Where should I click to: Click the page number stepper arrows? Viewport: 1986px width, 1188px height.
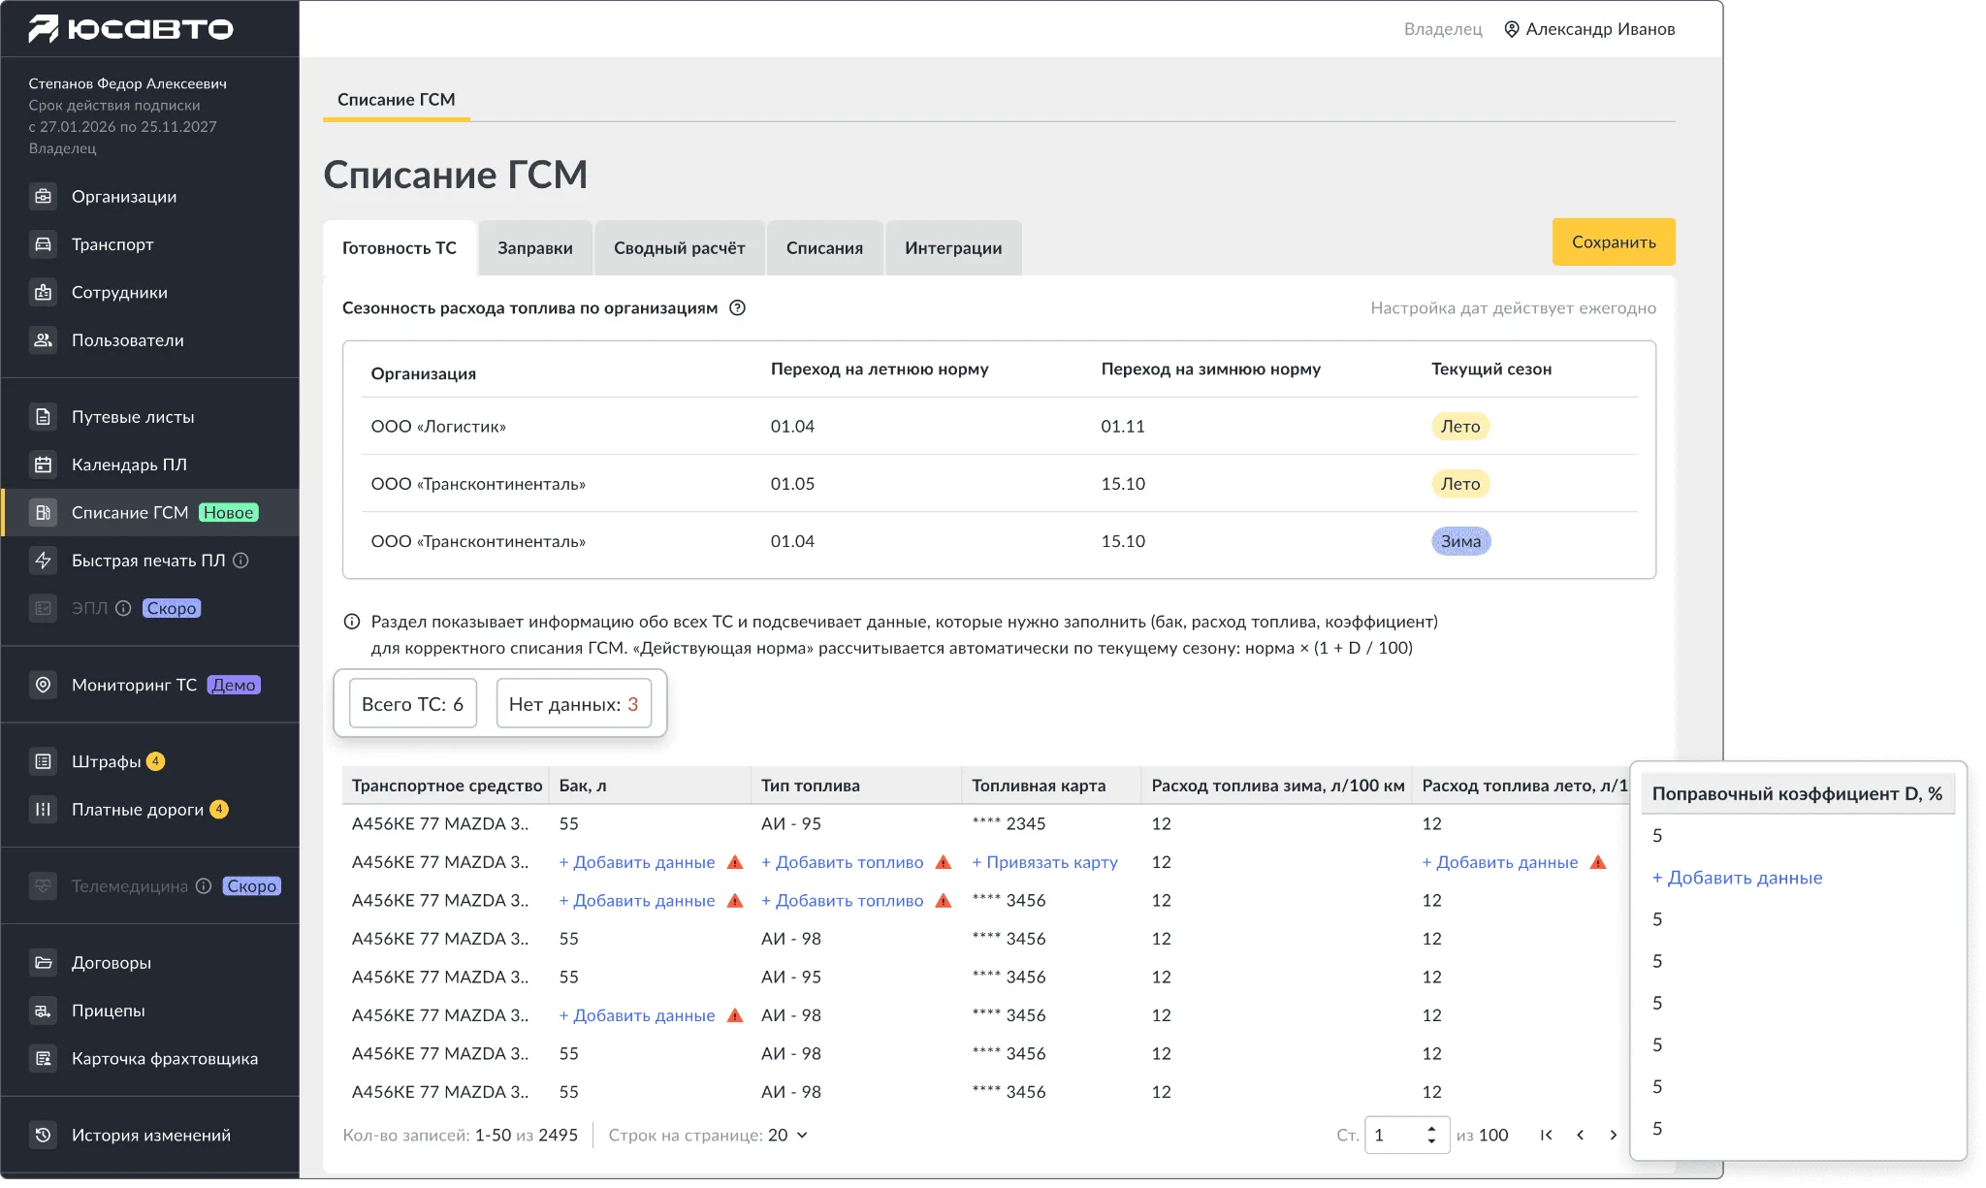(1431, 1135)
